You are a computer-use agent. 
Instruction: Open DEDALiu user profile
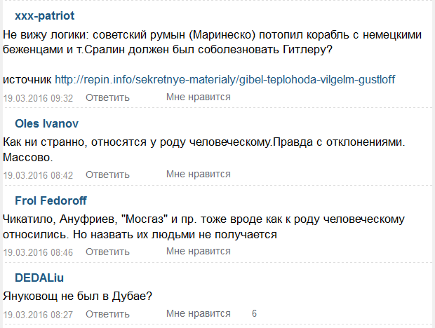tap(39, 278)
